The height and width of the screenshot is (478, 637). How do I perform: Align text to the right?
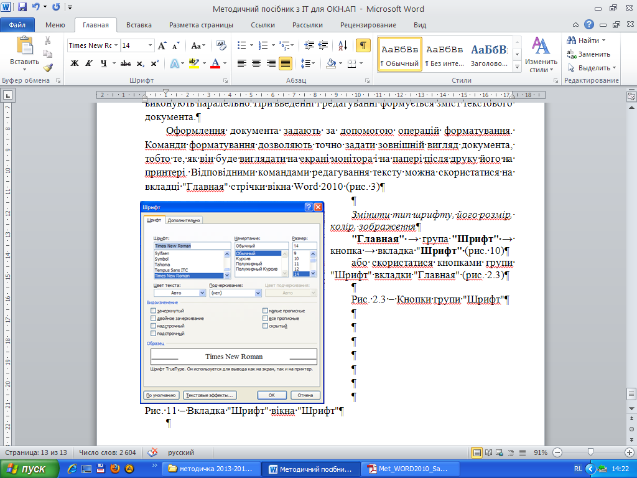coord(271,63)
